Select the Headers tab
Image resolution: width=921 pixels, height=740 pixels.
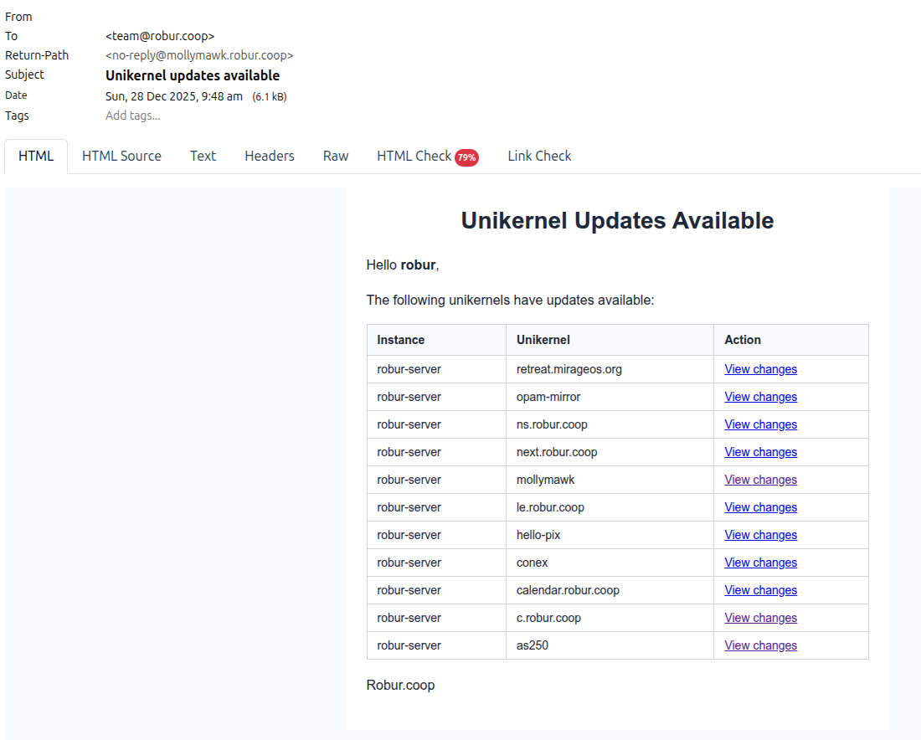point(269,156)
